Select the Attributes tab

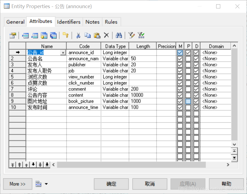pos(41,21)
